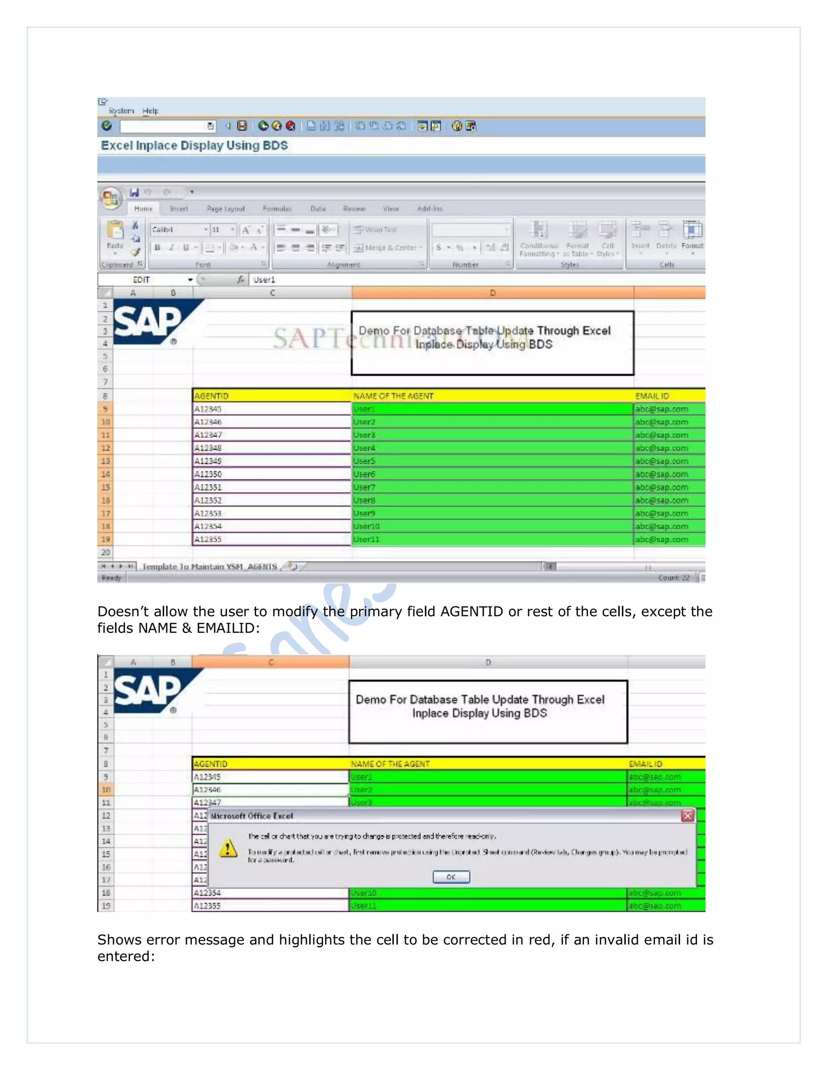Click Percent Style button in Number group
This screenshot has width=827, height=1070.
coord(460,248)
